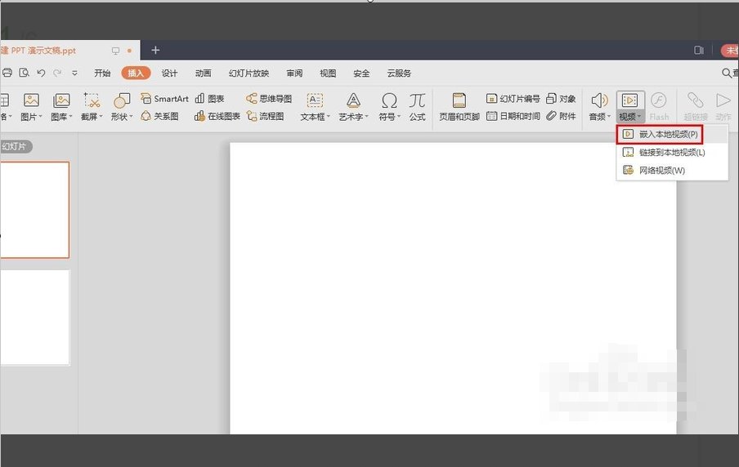Open the 艺术字 word art dropdown
739x467 pixels.
pos(353,117)
